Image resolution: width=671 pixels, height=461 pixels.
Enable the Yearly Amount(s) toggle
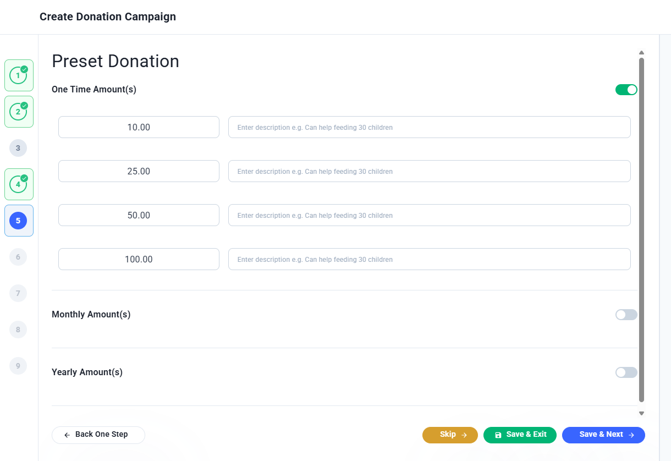(626, 372)
